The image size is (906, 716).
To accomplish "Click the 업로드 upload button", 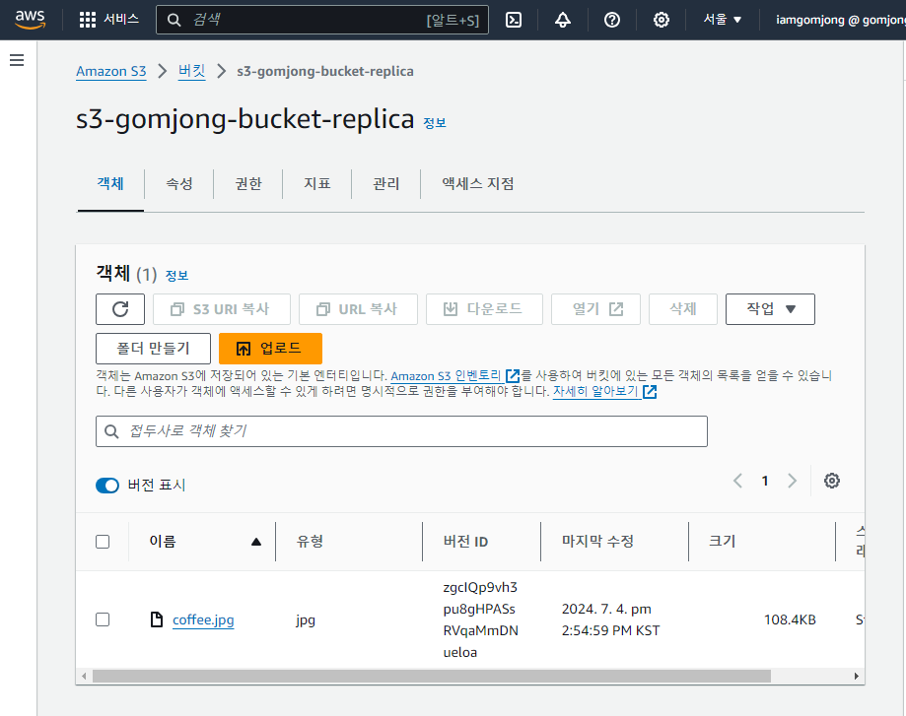I will pyautogui.click(x=270, y=349).
